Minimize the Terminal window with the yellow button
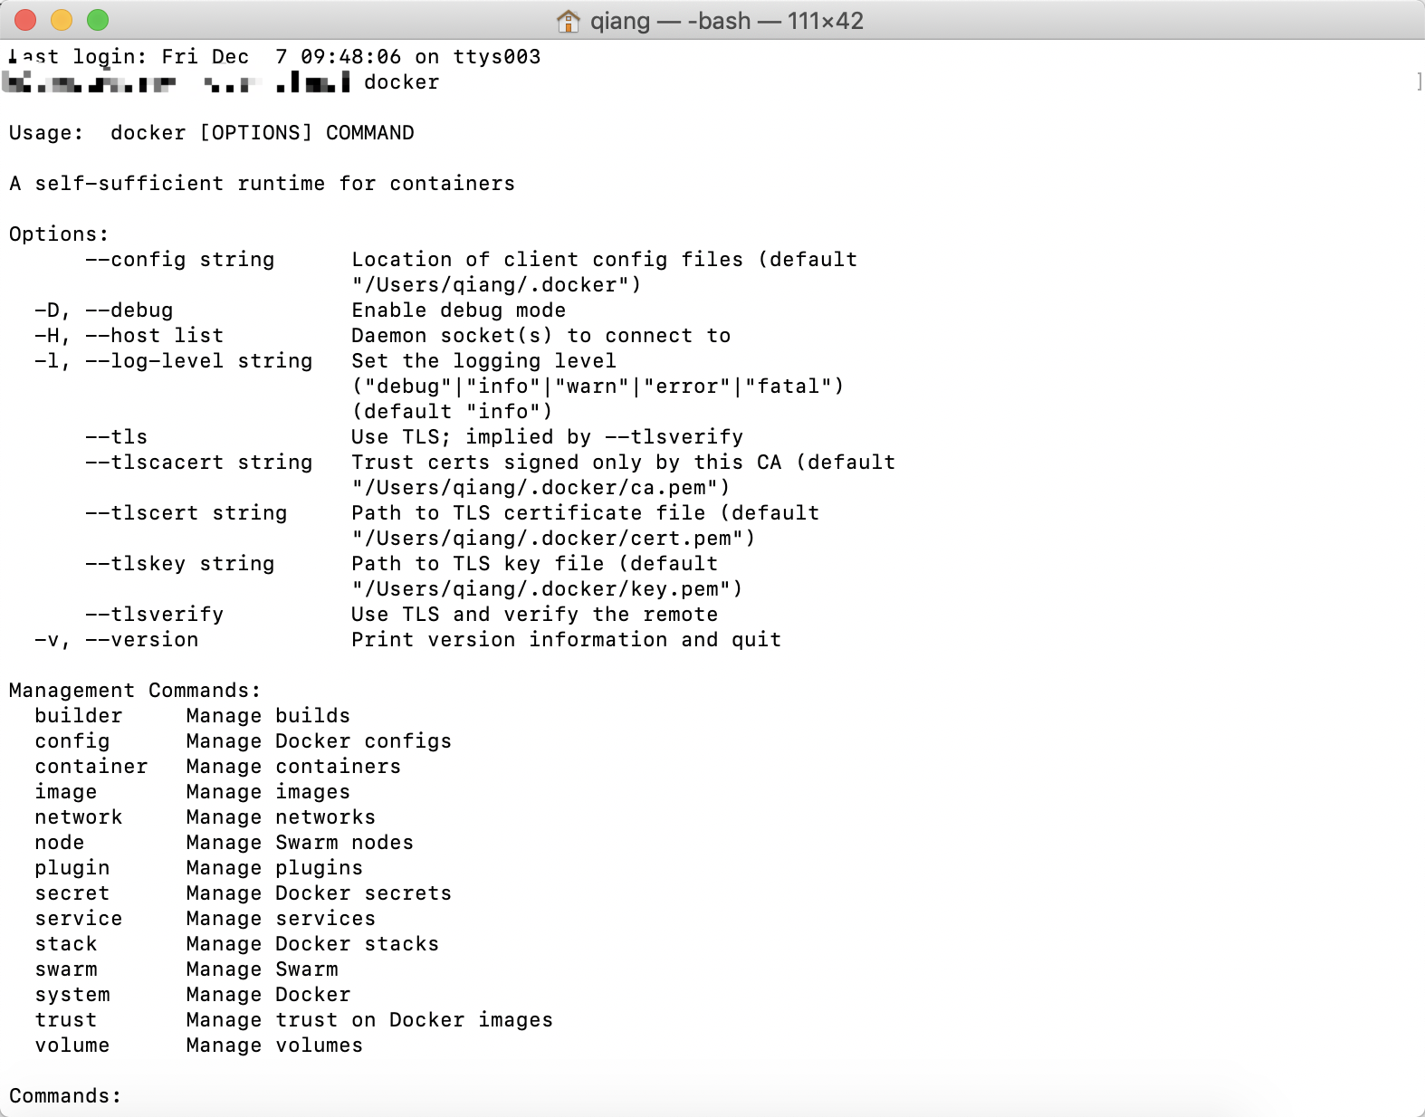The width and height of the screenshot is (1425, 1117). click(x=62, y=20)
